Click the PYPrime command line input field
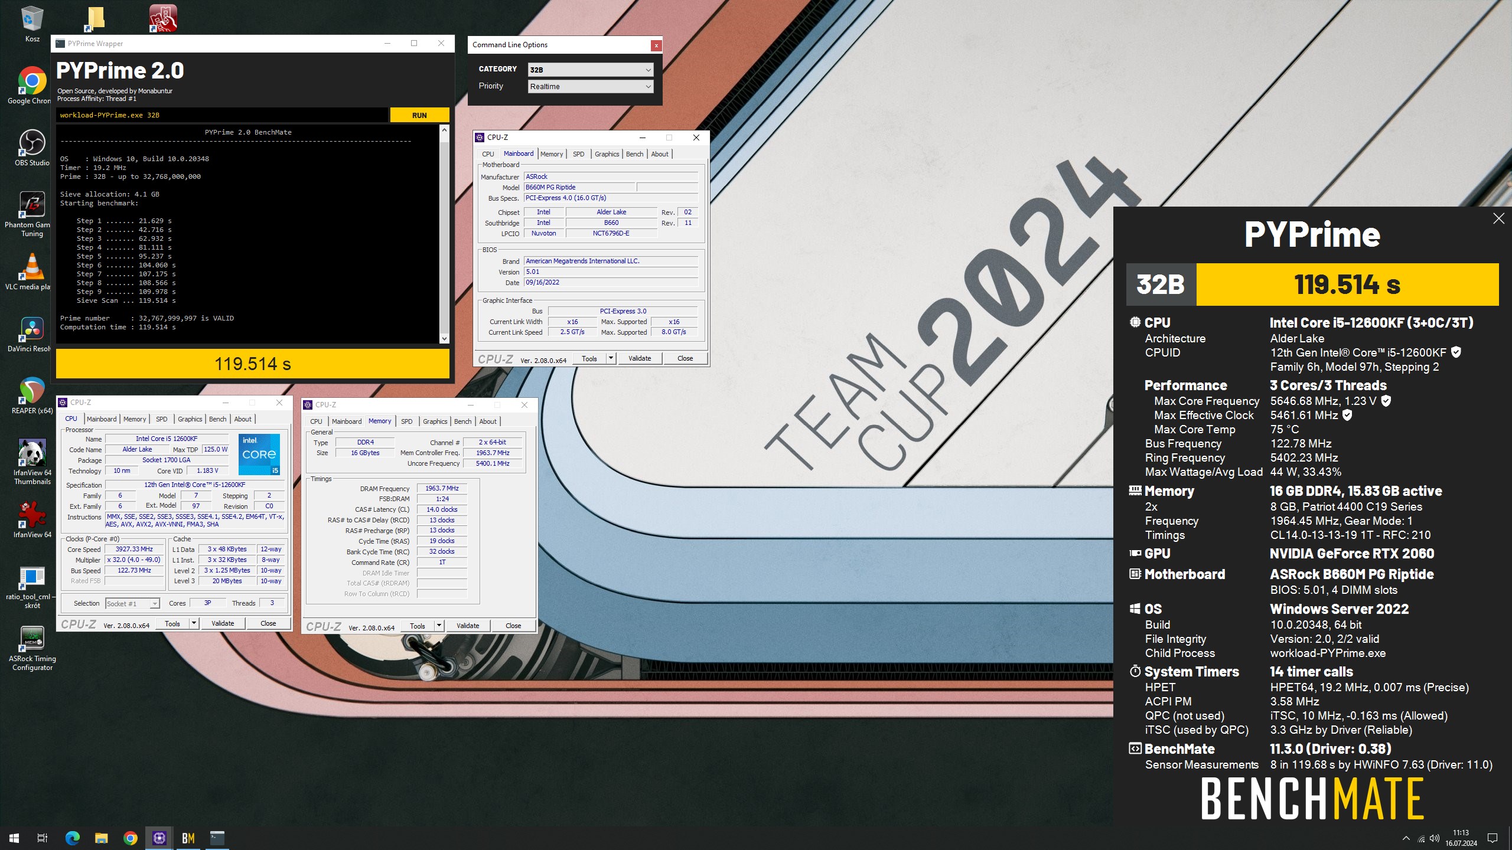This screenshot has height=850, width=1512. [x=222, y=115]
